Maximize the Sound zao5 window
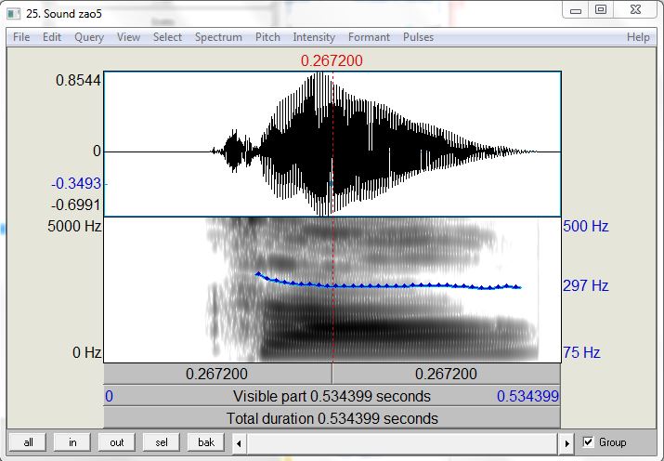Image resolution: width=664 pixels, height=461 pixels. click(601, 10)
